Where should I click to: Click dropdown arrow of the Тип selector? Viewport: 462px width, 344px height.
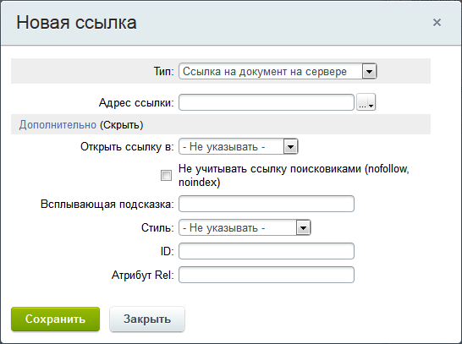click(x=369, y=72)
